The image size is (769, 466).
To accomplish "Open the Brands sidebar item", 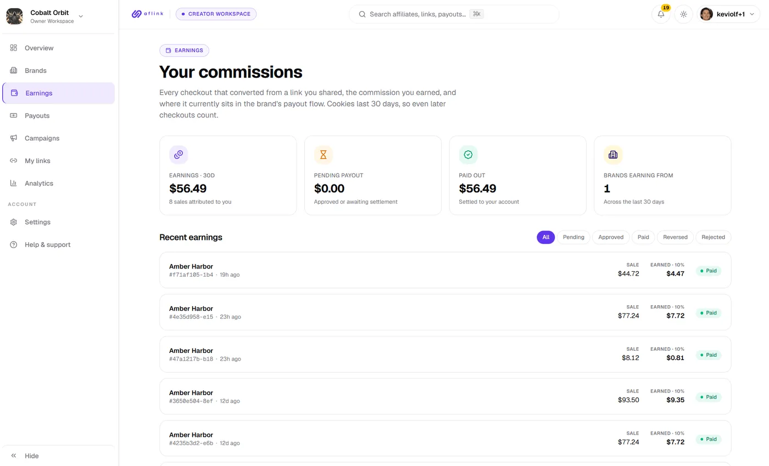I will (59, 71).
